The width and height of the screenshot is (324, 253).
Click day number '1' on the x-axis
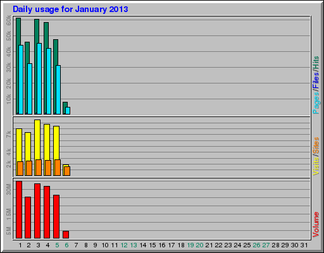20,245
